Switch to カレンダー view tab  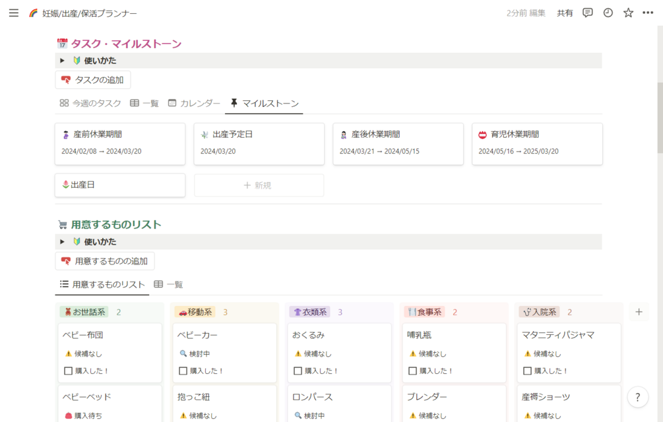coord(194,104)
